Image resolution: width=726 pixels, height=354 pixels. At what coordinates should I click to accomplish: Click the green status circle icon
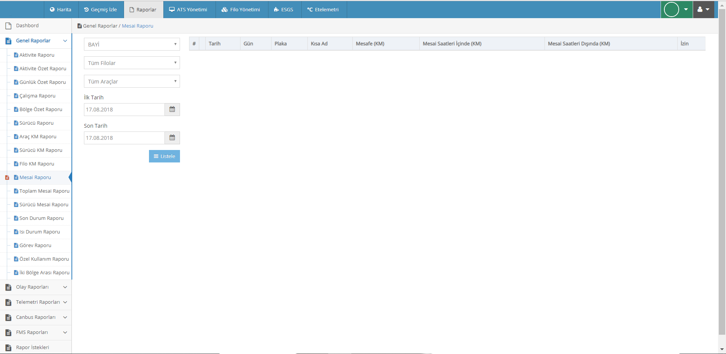coord(672,9)
